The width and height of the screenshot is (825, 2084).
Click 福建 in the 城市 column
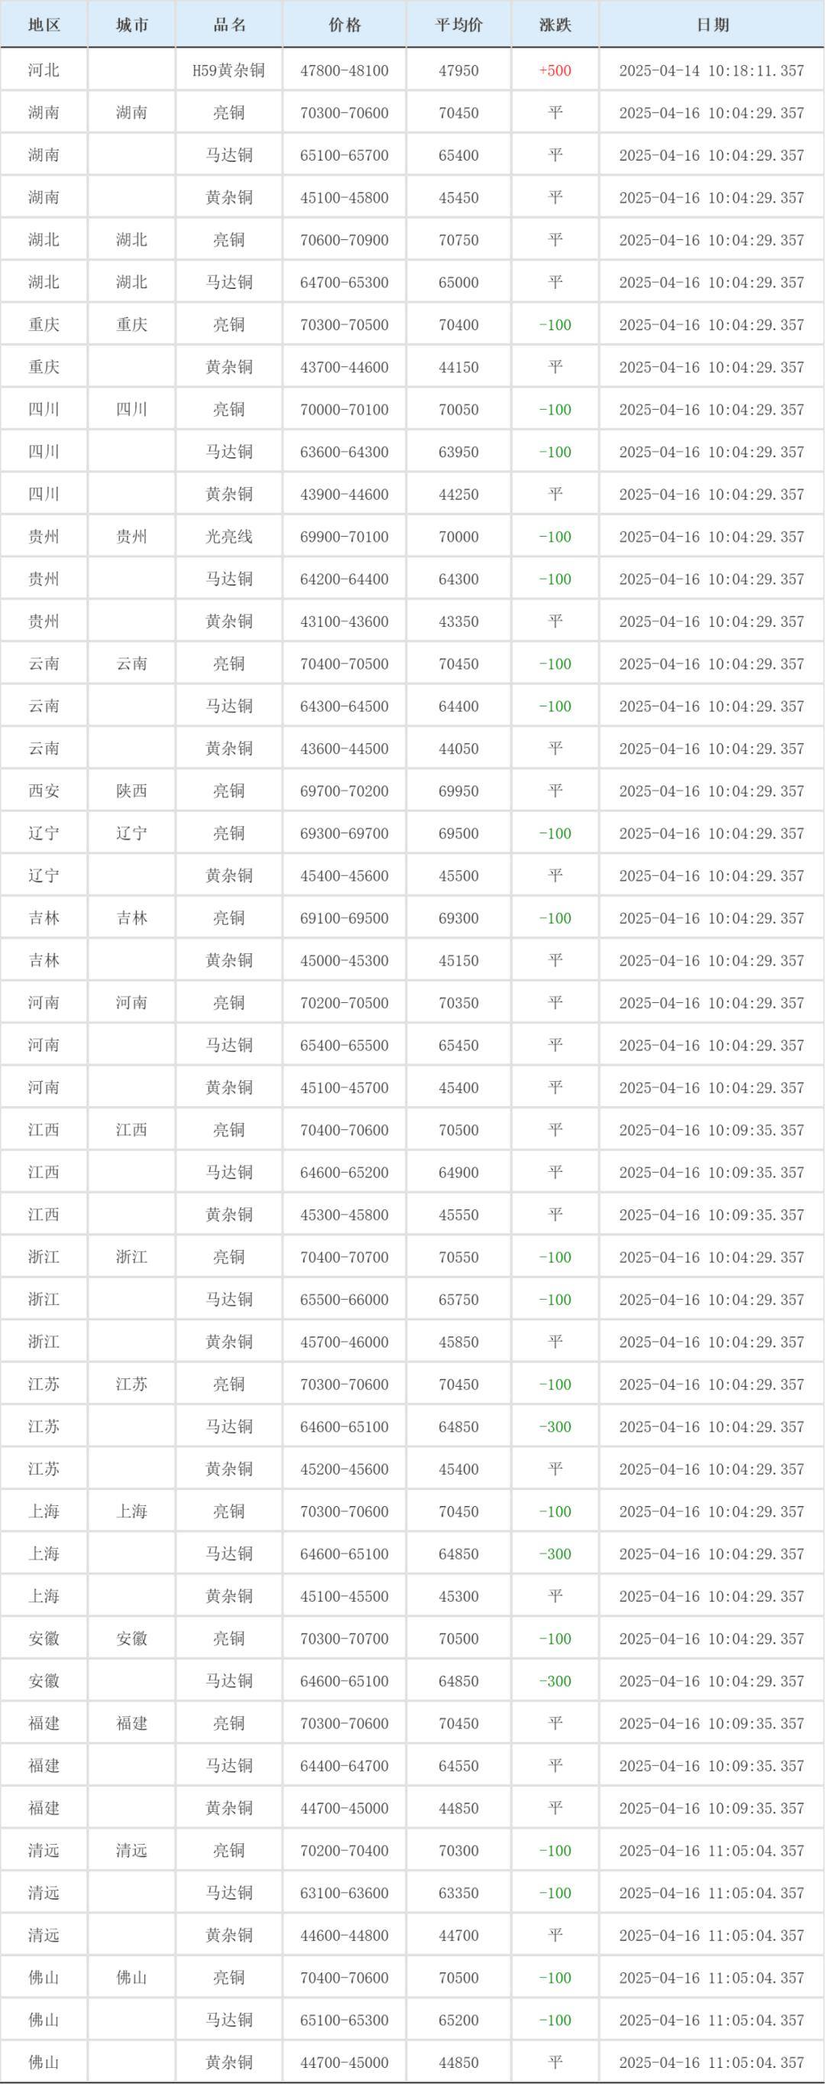(131, 1723)
